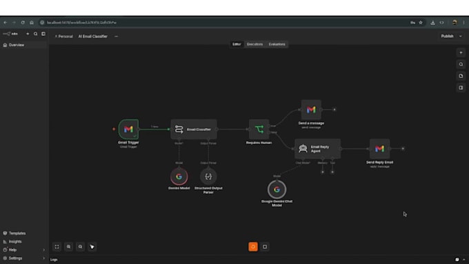
Task: Reload the browser page
Action: (x=23, y=23)
